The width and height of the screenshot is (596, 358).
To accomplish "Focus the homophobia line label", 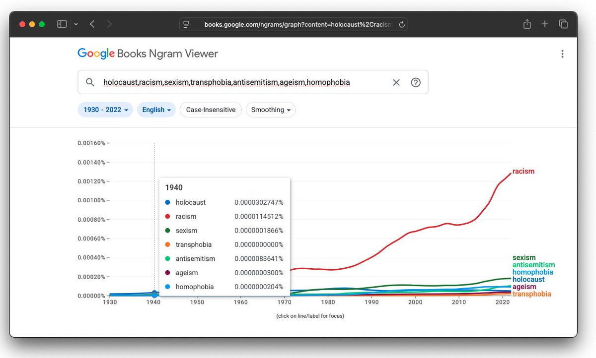I will point(532,272).
